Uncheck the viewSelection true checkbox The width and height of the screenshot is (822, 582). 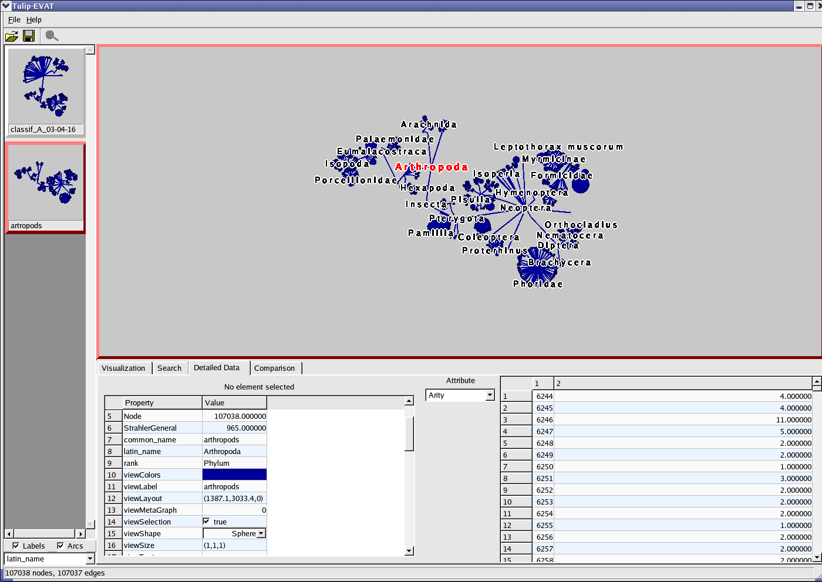(x=206, y=522)
